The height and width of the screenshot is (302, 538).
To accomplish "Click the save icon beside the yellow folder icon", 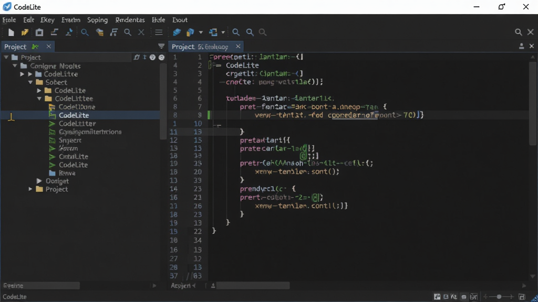I will [x=39, y=33].
